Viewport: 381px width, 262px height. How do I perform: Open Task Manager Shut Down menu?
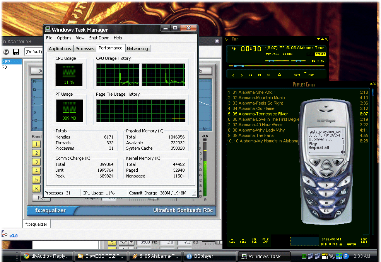(99, 38)
